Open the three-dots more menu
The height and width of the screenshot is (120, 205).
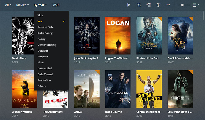[x=168, y=5]
